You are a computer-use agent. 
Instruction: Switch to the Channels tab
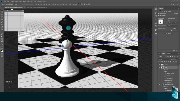tap(168, 54)
